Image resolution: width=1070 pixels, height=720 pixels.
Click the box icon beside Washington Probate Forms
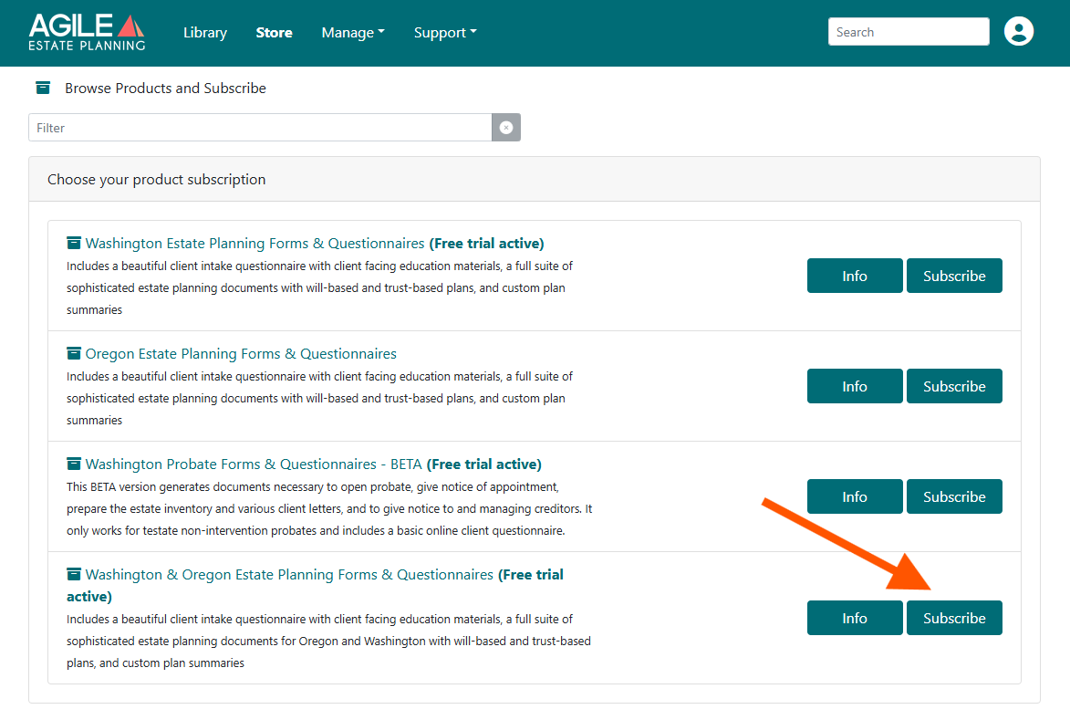tap(74, 464)
